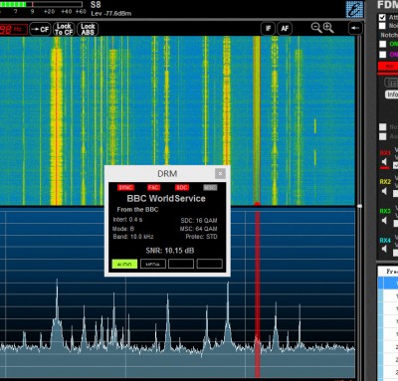Click the left-arrow button beside the magnifiers
Viewport: 398px width, 381px height.
(354, 28)
